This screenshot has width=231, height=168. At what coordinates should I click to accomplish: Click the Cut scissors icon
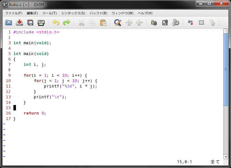(x=81, y=23)
